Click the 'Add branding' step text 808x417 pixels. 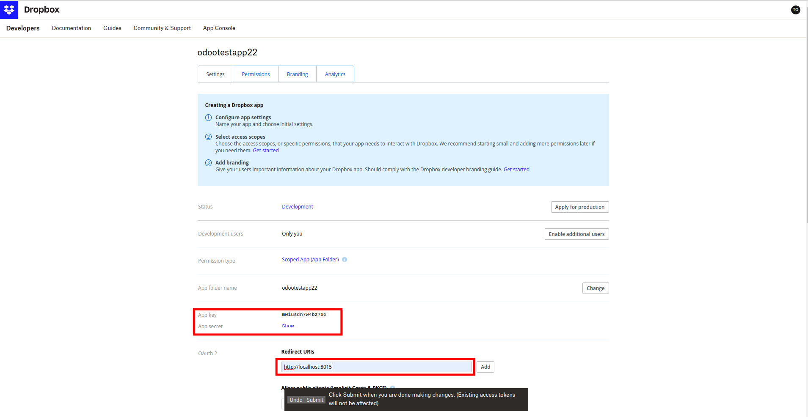click(x=232, y=163)
